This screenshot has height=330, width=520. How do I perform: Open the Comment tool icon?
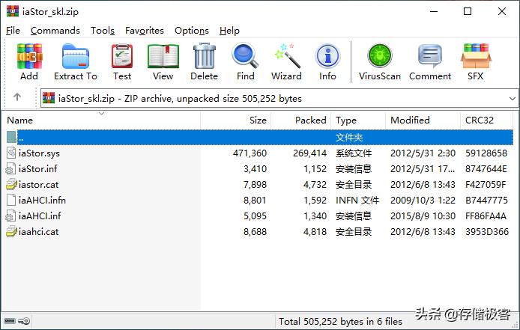click(x=430, y=56)
